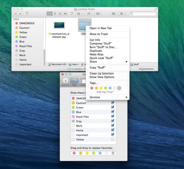Click the Share toolbar button in Finder
Viewport: 184px width, 169px height.
(x=89, y=14)
